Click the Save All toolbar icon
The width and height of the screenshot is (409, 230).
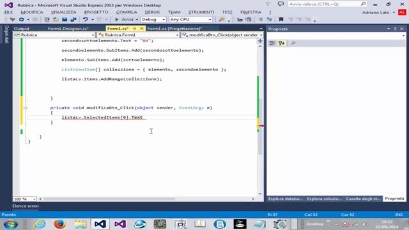73,19
